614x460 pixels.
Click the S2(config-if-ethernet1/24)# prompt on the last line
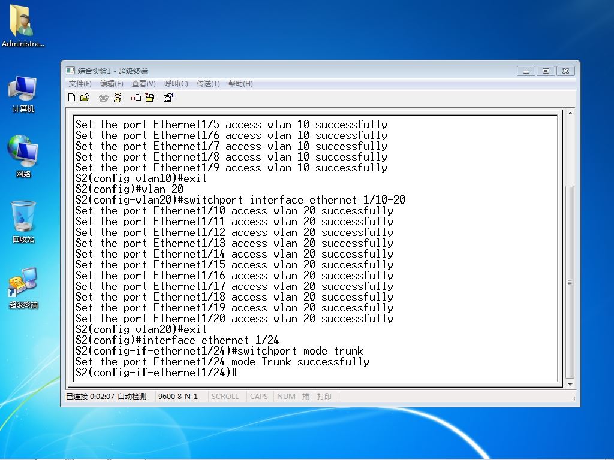pyautogui.click(x=156, y=373)
